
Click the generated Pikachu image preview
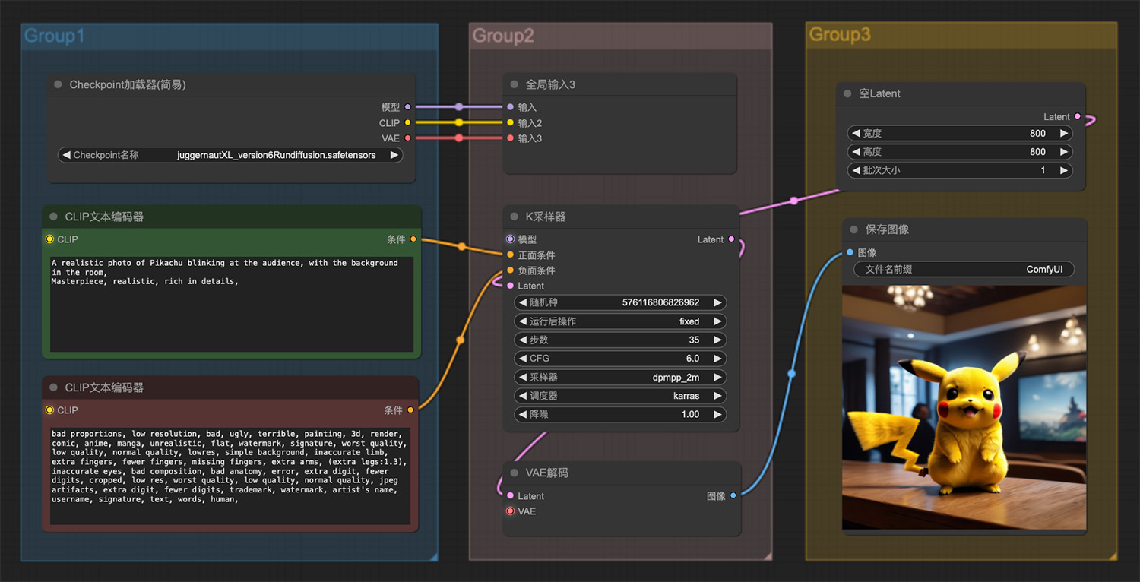coord(964,407)
